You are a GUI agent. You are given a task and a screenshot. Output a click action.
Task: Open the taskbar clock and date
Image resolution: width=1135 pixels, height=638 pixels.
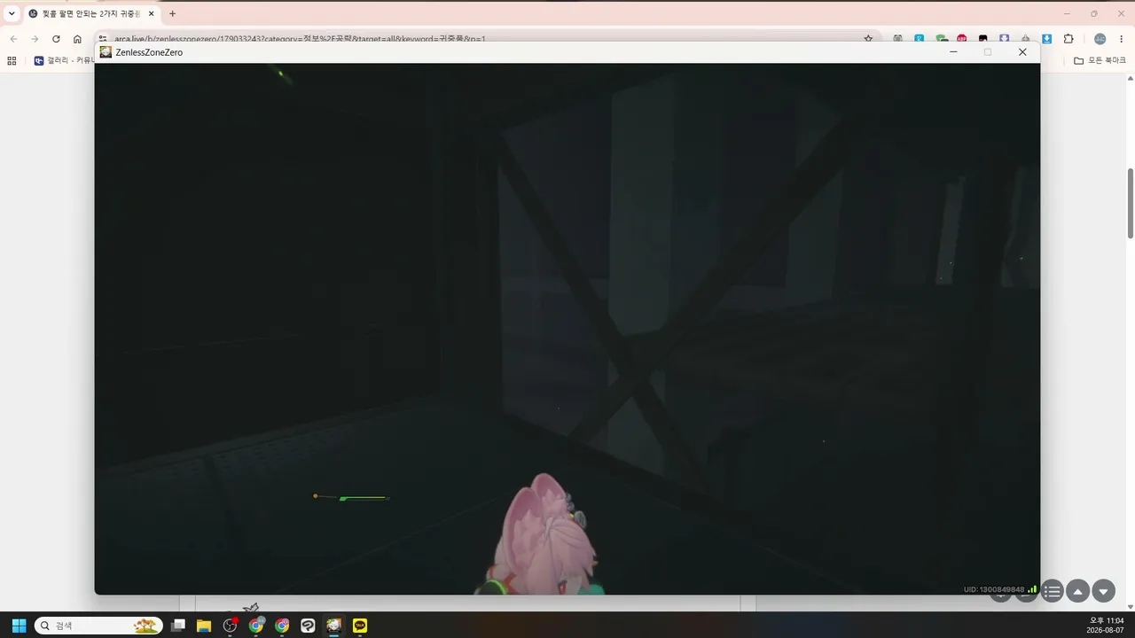coord(1107,626)
